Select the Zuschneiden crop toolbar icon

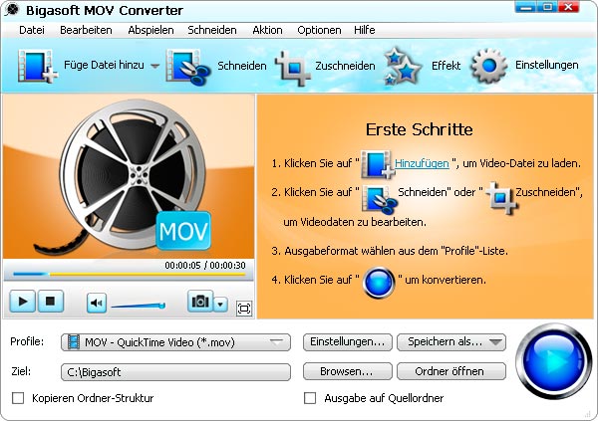[293, 68]
